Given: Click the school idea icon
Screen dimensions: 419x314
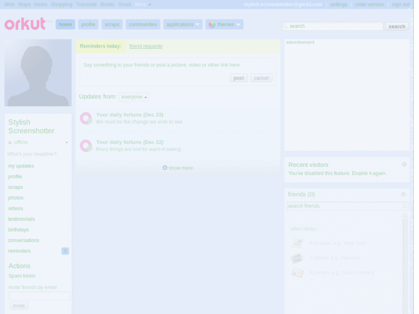Looking at the screenshot, I should click(297, 258).
